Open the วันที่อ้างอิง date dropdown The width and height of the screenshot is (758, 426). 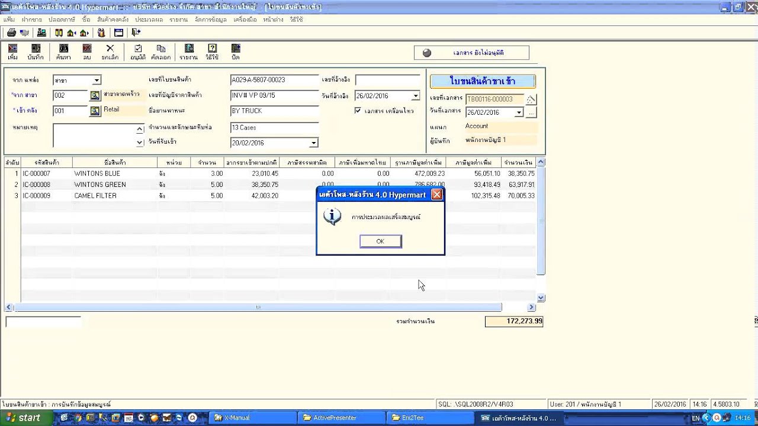(x=416, y=96)
